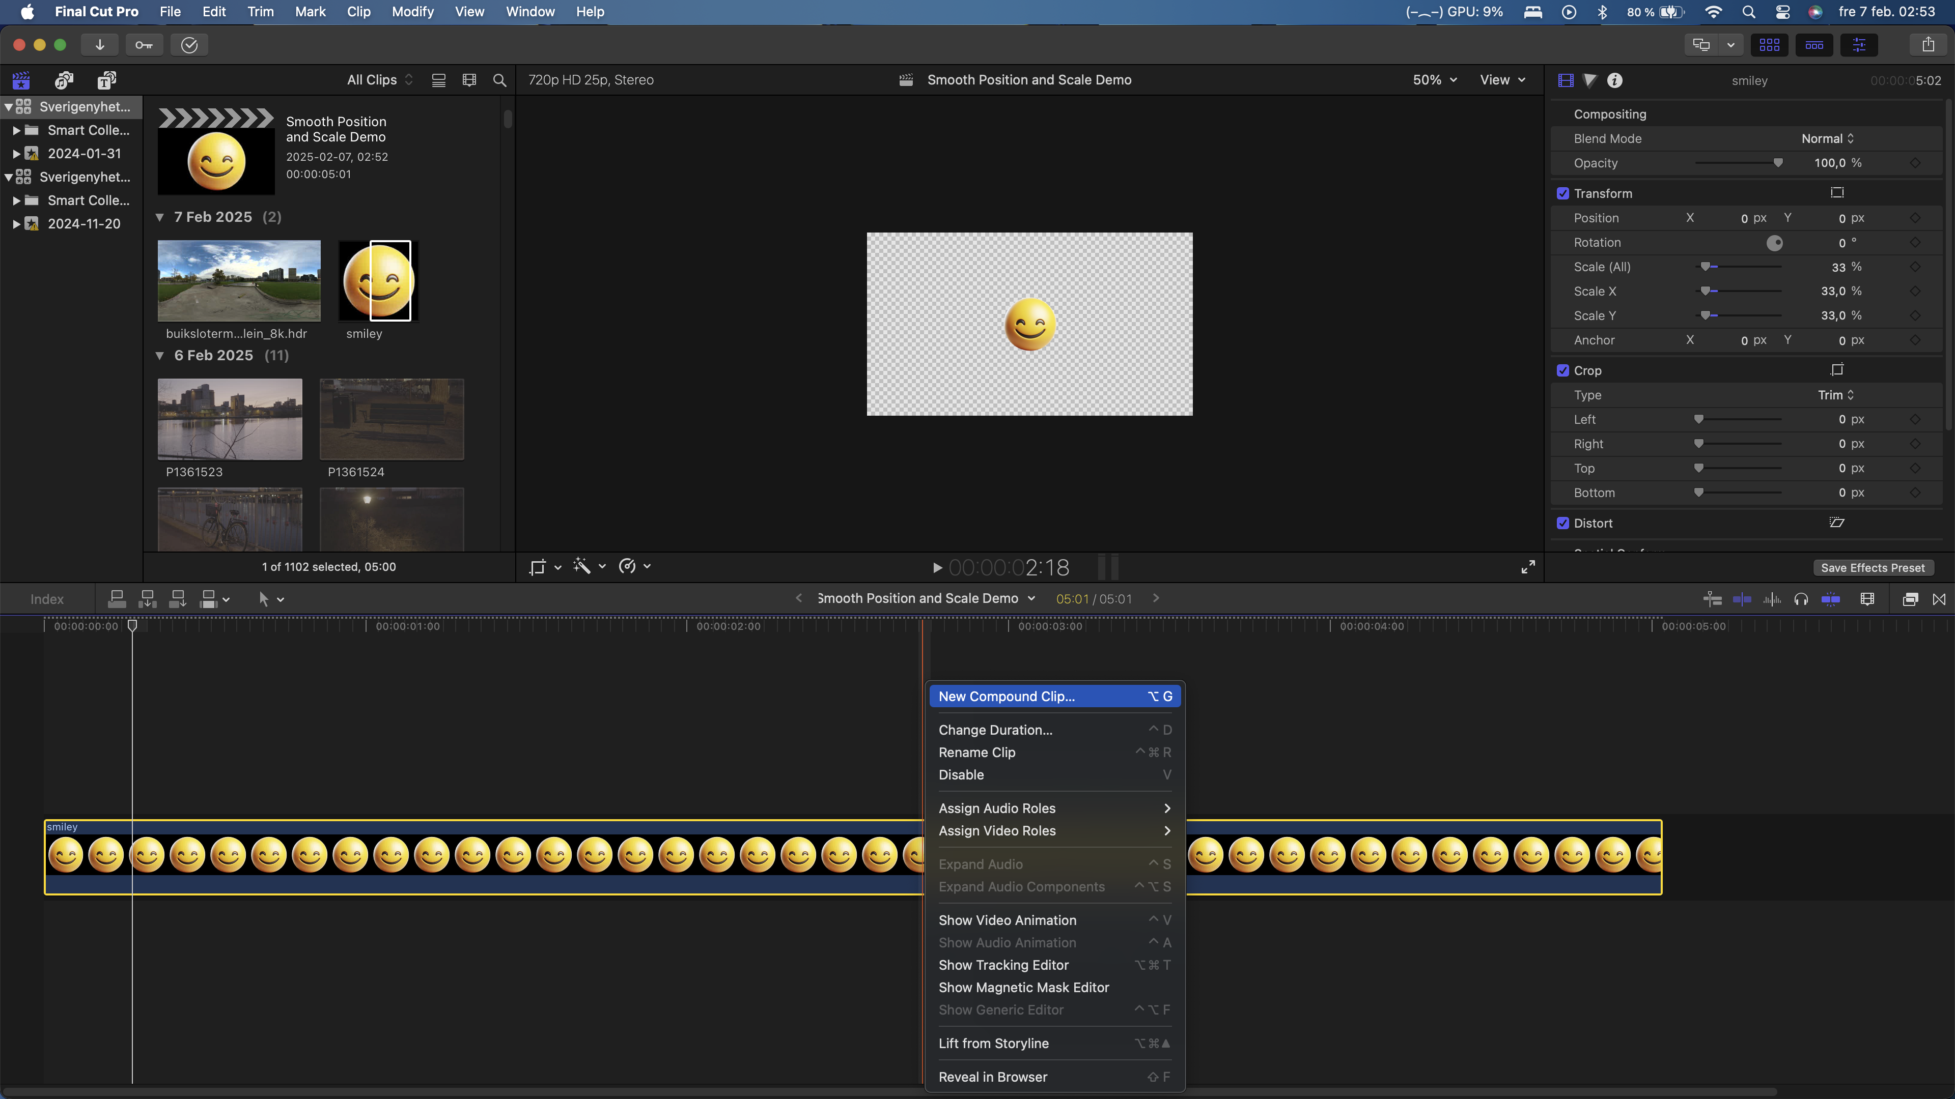1955x1099 pixels.
Task: Click the background tasks checkmark icon
Action: click(x=189, y=45)
